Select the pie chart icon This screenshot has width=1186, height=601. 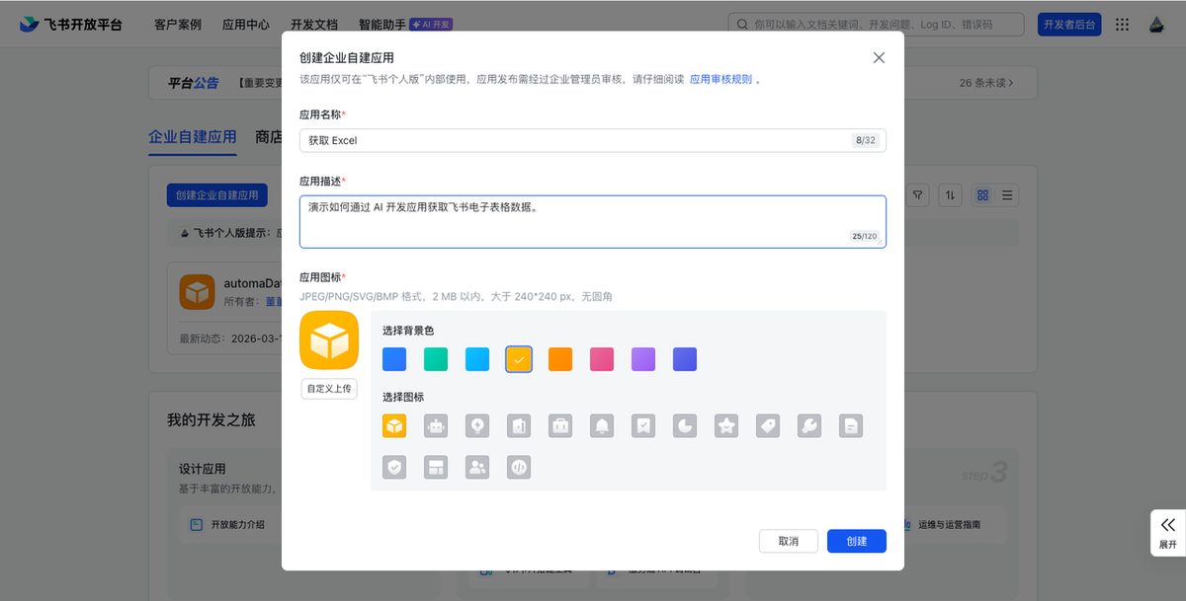685,425
